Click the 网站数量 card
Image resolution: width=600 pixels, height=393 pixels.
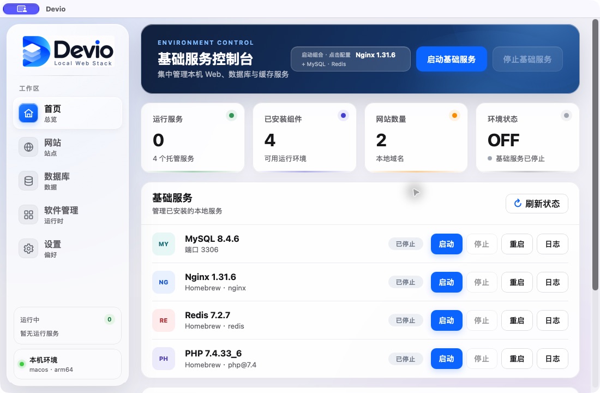(x=416, y=138)
